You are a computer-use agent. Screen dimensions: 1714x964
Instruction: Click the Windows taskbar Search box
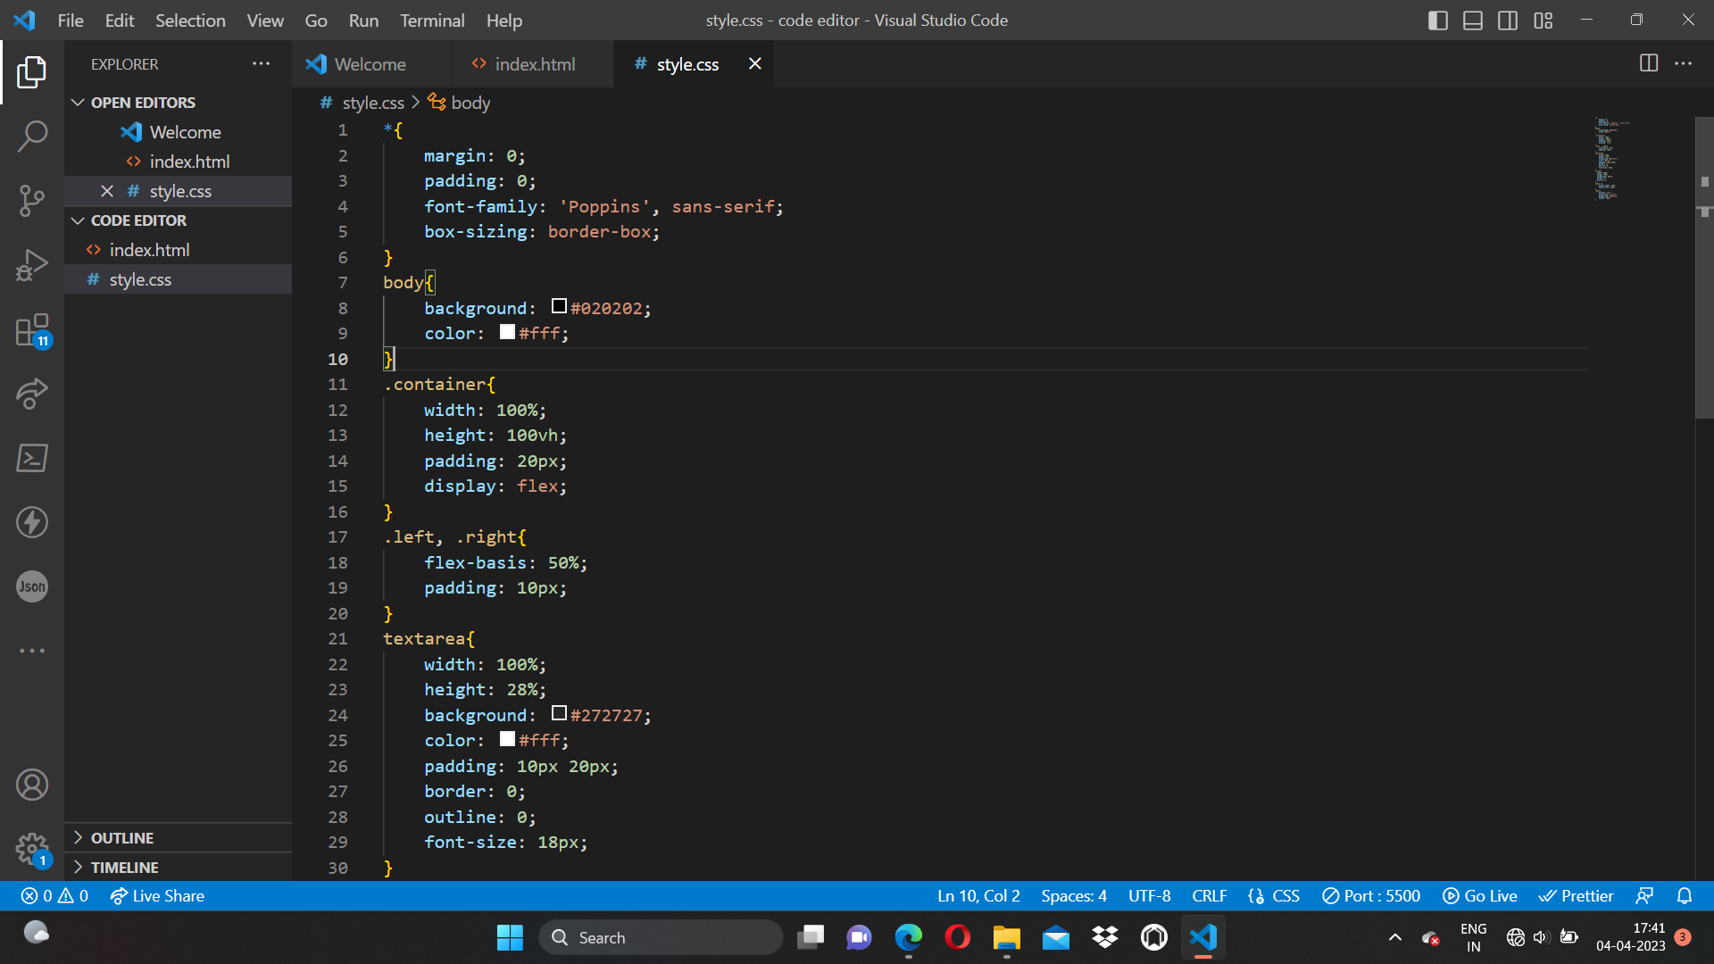661,937
